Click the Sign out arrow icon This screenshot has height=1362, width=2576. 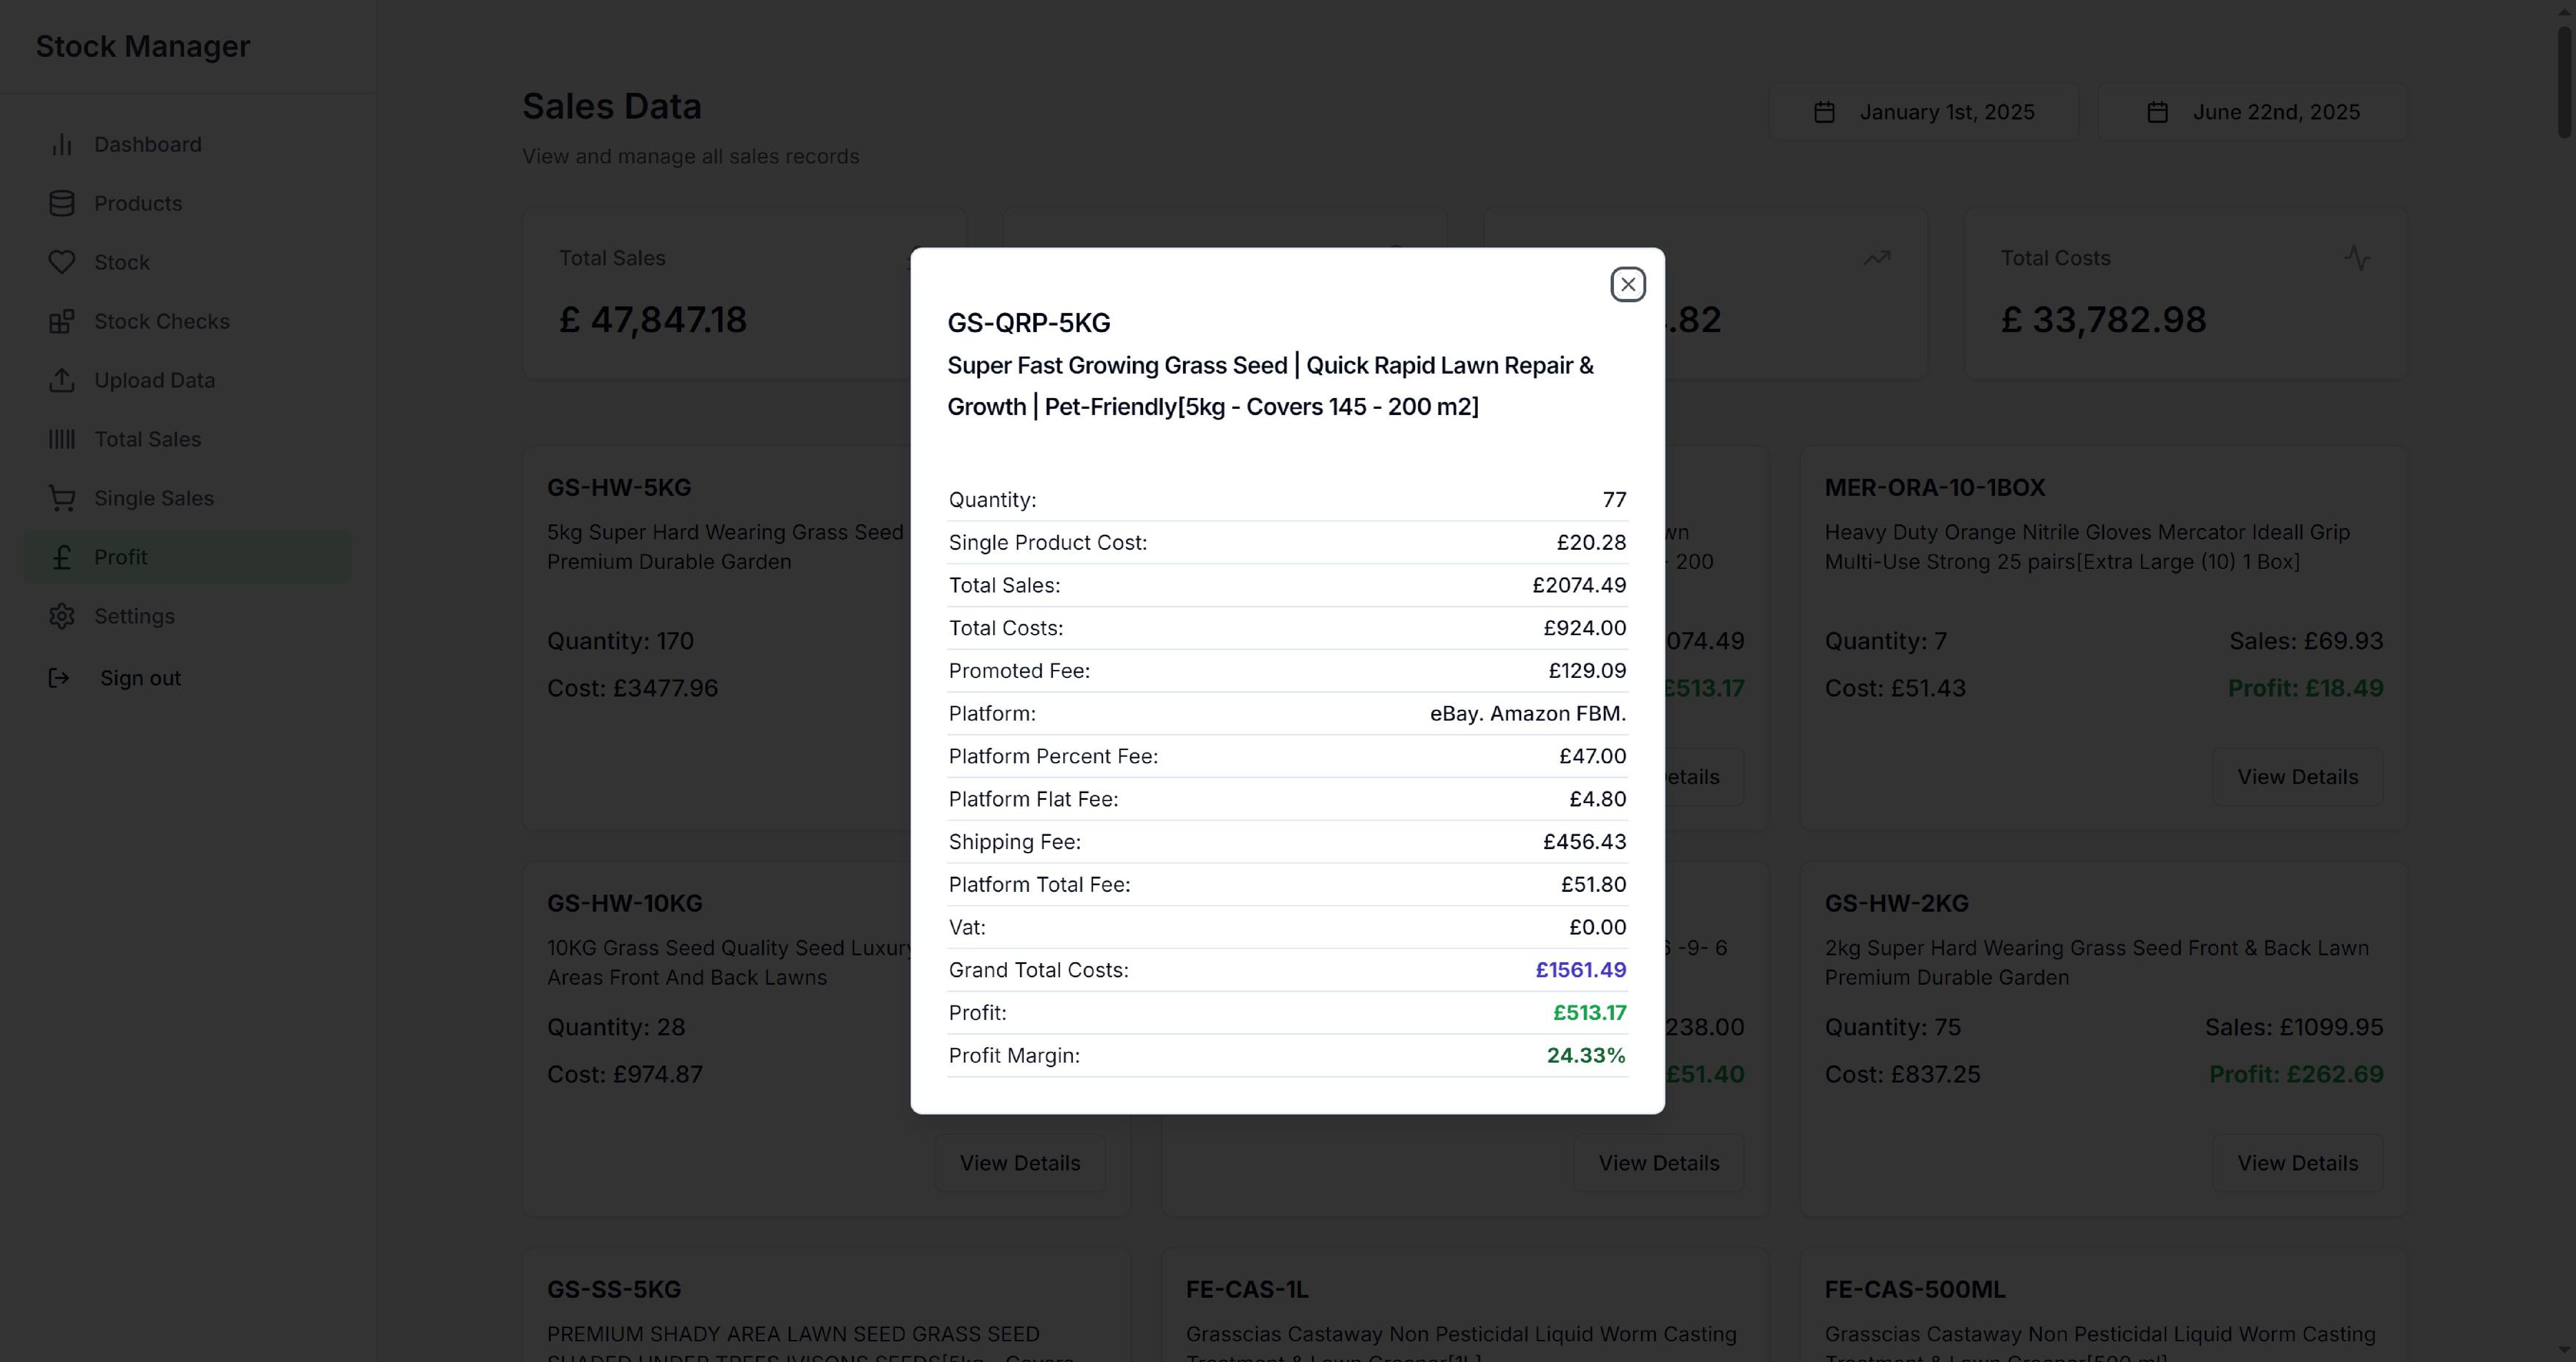tap(59, 678)
